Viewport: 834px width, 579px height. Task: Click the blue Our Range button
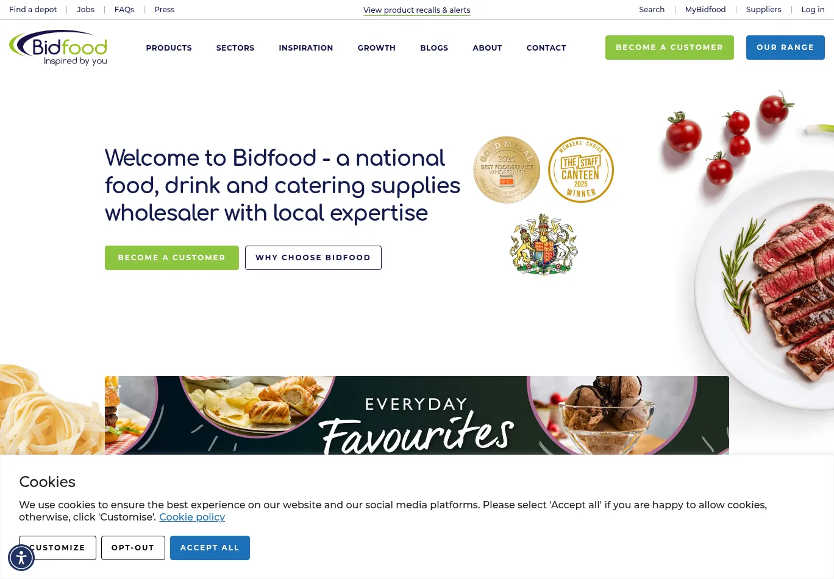pos(785,48)
